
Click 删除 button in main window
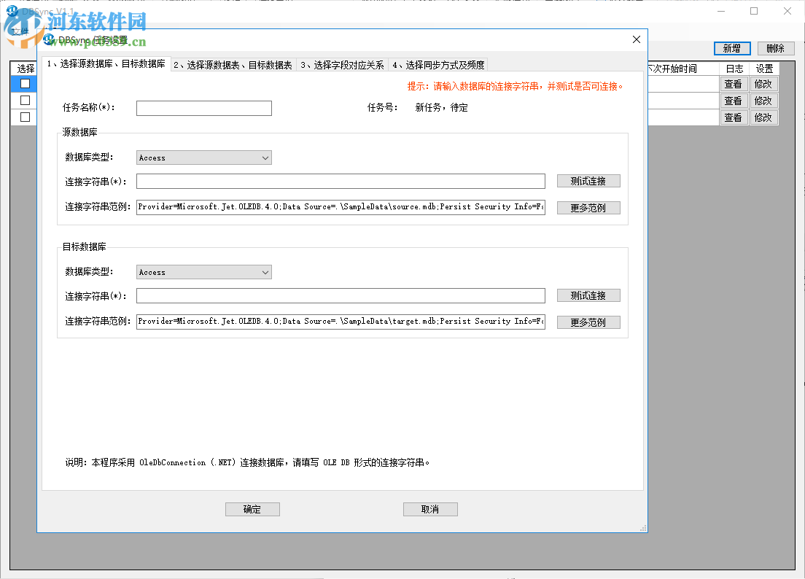(776, 48)
